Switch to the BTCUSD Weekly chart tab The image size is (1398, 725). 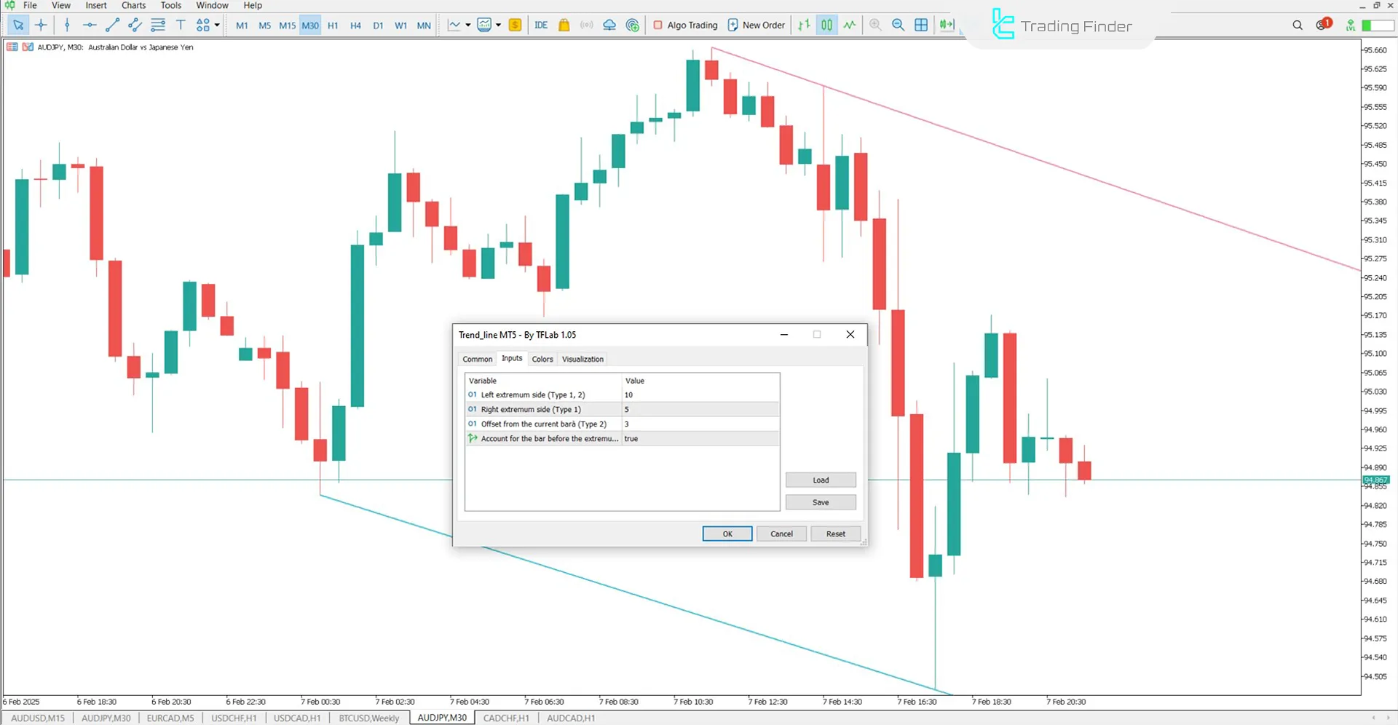[368, 718]
